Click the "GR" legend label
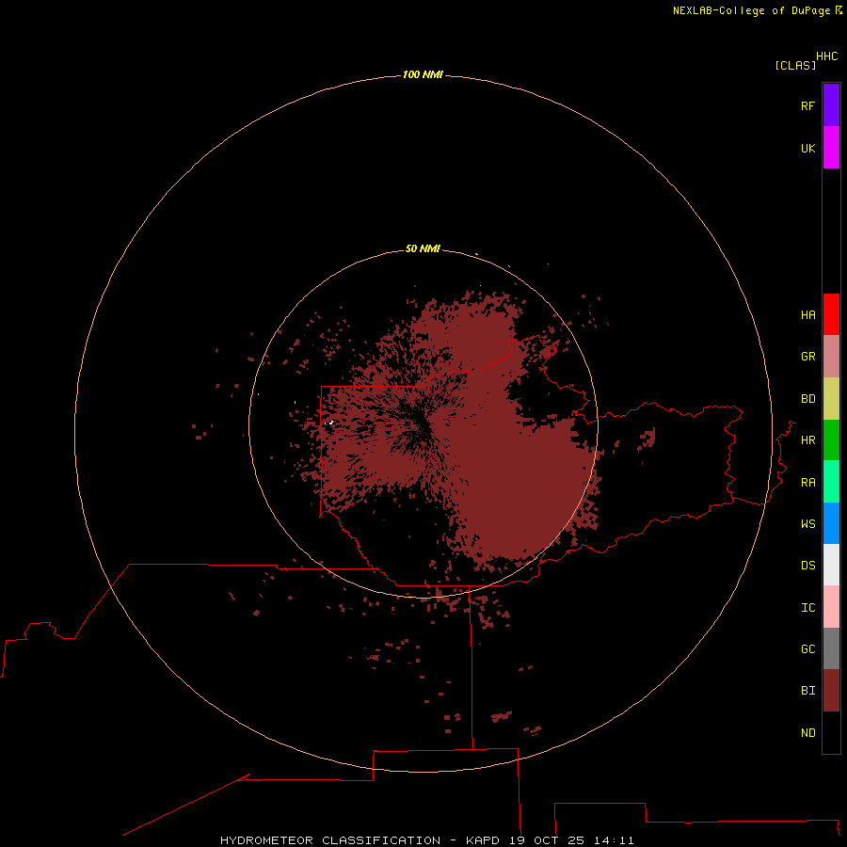This screenshot has height=847, width=847. tap(807, 357)
